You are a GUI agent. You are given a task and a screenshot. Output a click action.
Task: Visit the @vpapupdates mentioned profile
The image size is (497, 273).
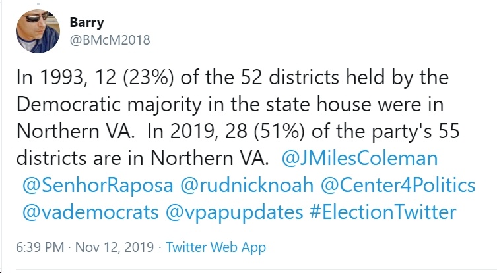point(234,212)
